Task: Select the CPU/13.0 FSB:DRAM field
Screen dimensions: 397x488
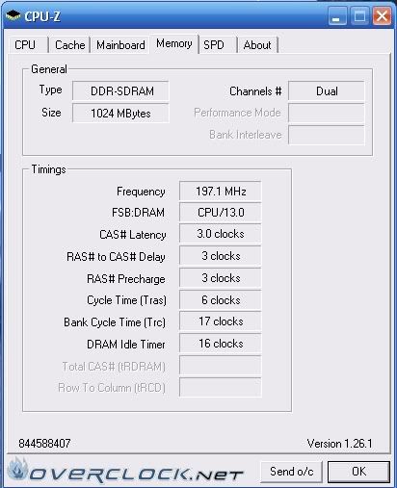Action: [221, 213]
